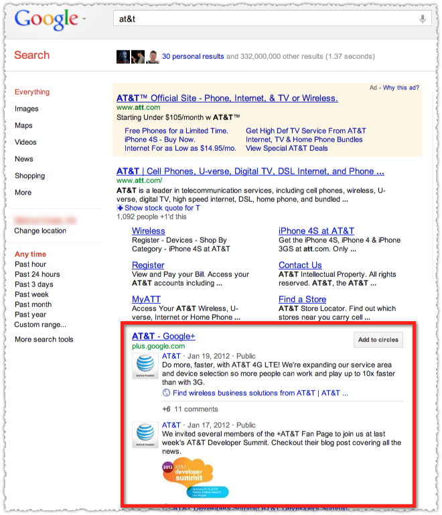Click Jan 19, 2012 post date
This screenshot has width=442, height=515.
coord(208,356)
